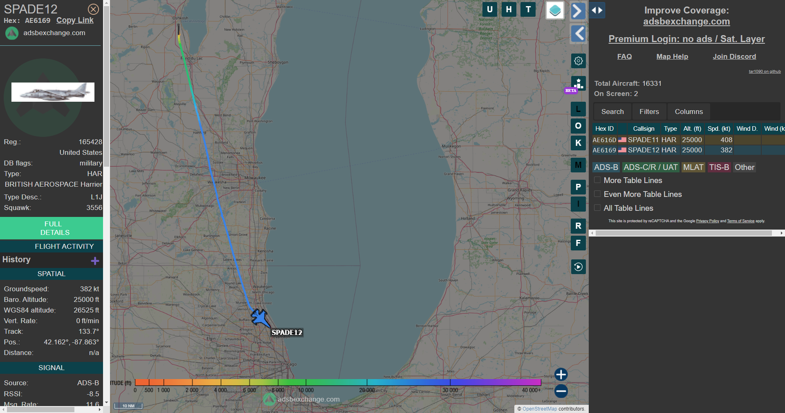
Task: Sort table by Hex ID column
Action: coord(604,129)
